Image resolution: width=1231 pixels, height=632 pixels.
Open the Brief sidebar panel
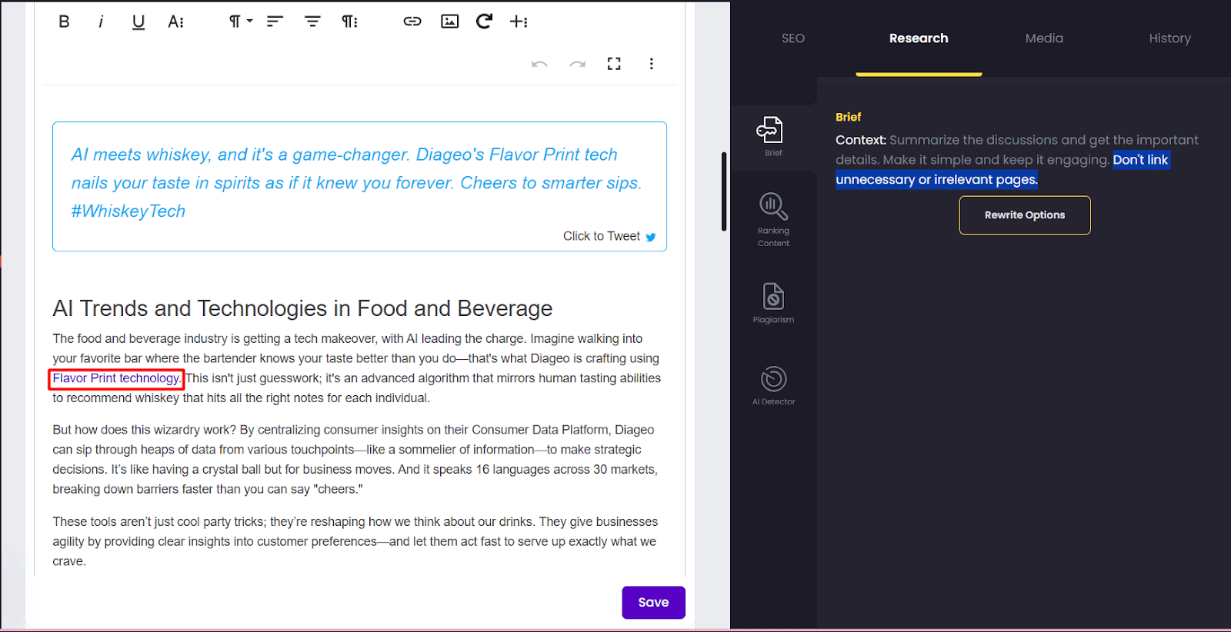pos(773,137)
